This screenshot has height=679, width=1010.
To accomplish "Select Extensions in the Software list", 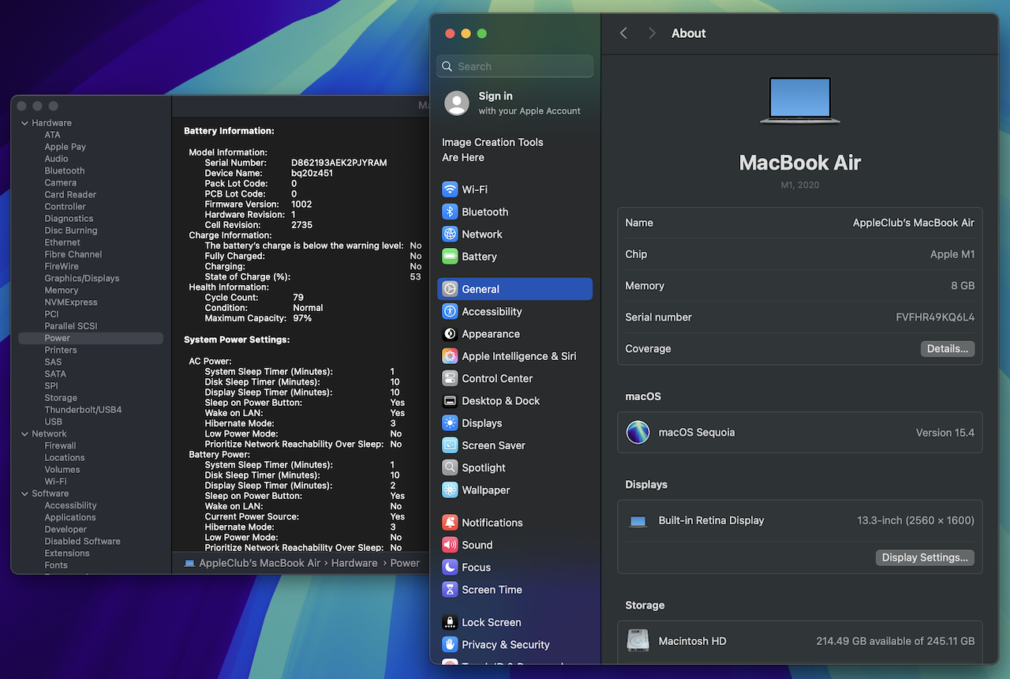I will (67, 553).
